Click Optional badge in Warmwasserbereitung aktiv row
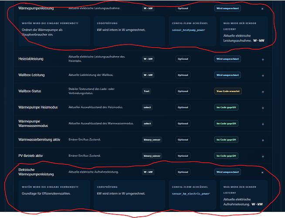This screenshot has width=285, height=218. pyautogui.click(x=183, y=140)
